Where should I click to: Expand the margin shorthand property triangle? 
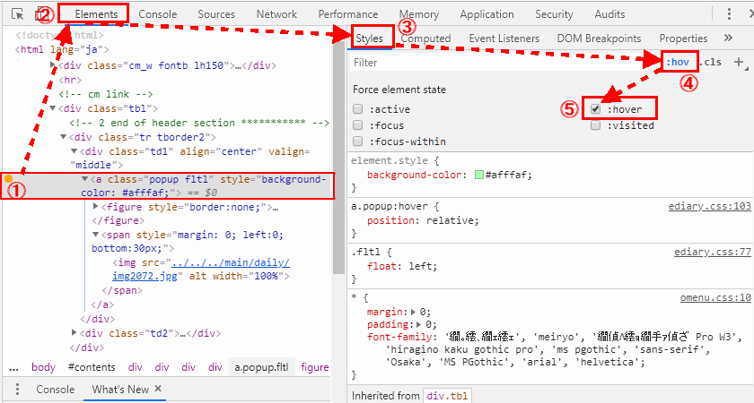point(412,312)
